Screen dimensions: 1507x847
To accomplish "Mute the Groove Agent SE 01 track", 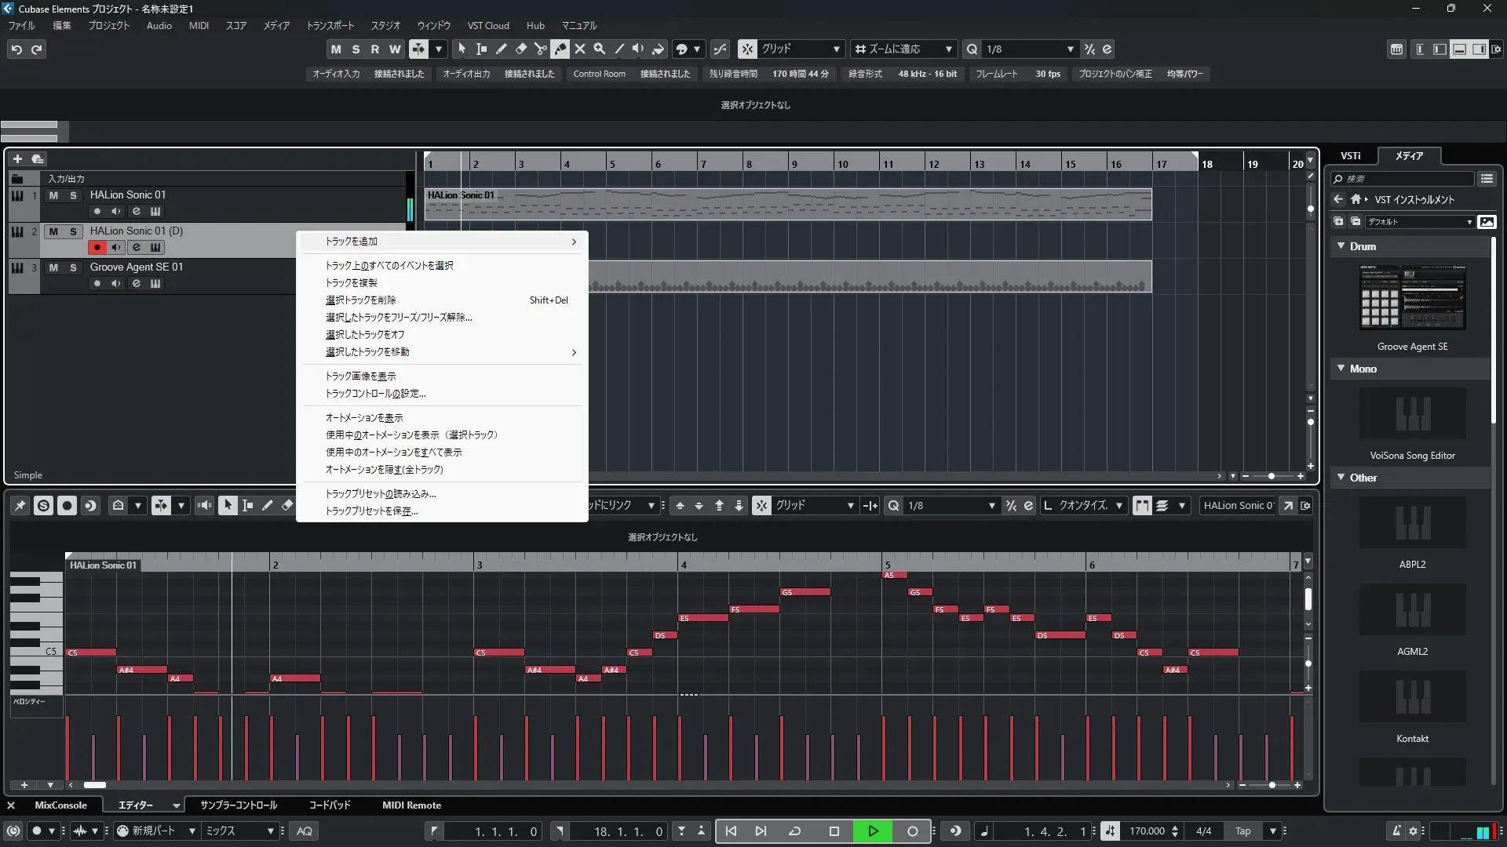I will pyautogui.click(x=53, y=267).
